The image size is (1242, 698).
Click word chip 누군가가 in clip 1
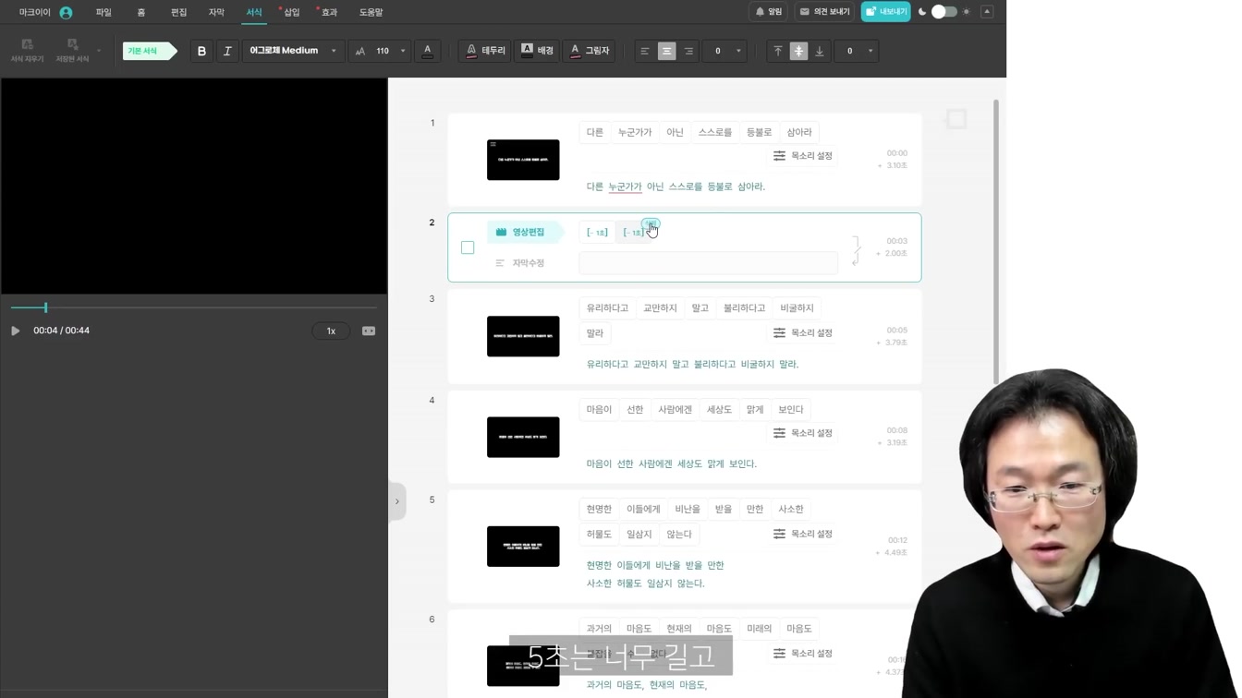(635, 132)
